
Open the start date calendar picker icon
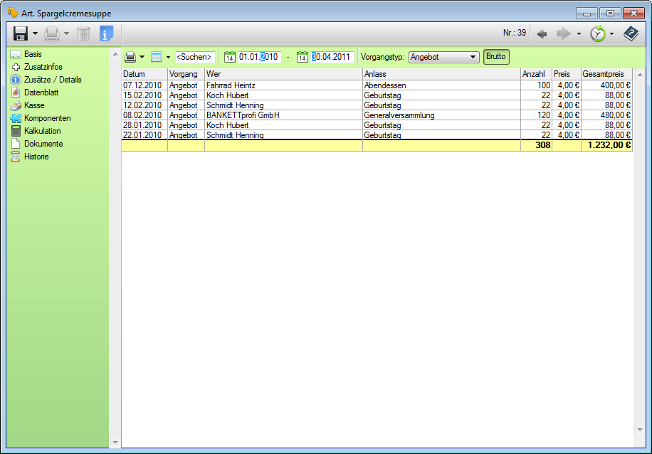click(230, 57)
